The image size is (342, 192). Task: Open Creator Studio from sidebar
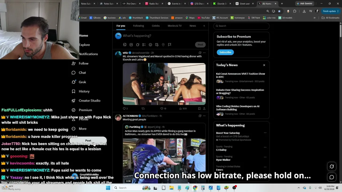(x=86, y=101)
